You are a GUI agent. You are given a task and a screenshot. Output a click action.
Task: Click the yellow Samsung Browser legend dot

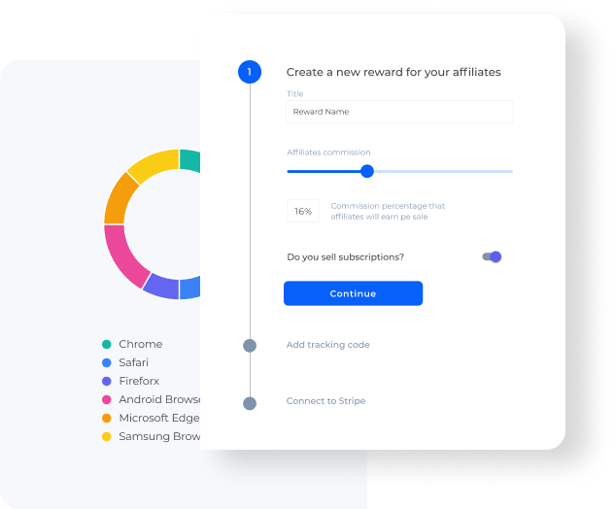click(x=107, y=436)
